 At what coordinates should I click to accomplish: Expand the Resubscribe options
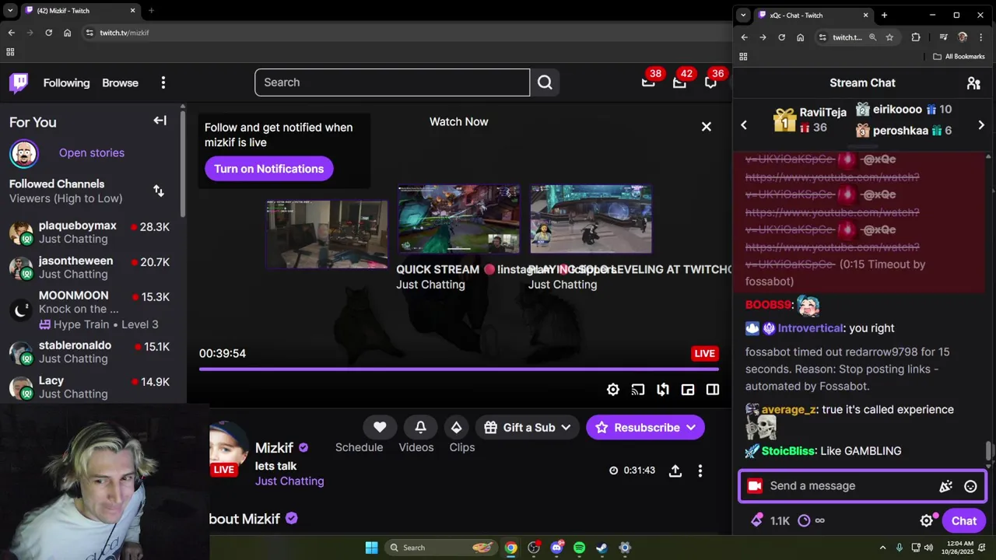(x=691, y=428)
